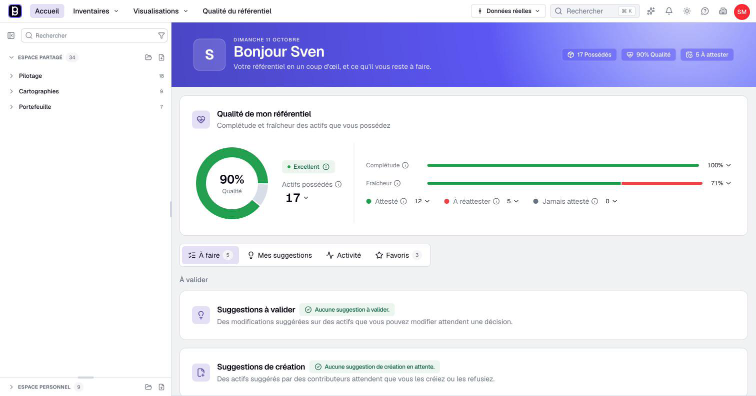Show info icon next to Fraîcheur

397,183
